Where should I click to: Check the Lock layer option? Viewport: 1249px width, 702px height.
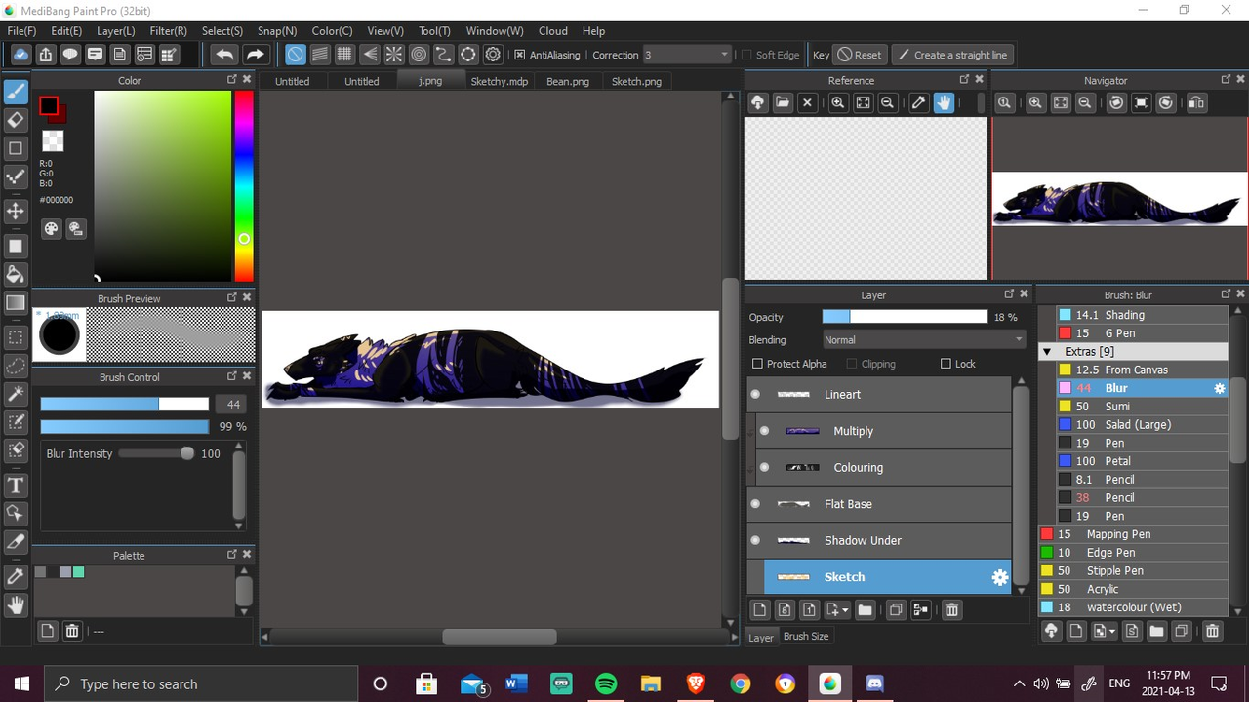(946, 364)
